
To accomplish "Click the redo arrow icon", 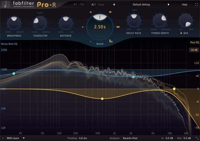I will coord(82,4).
